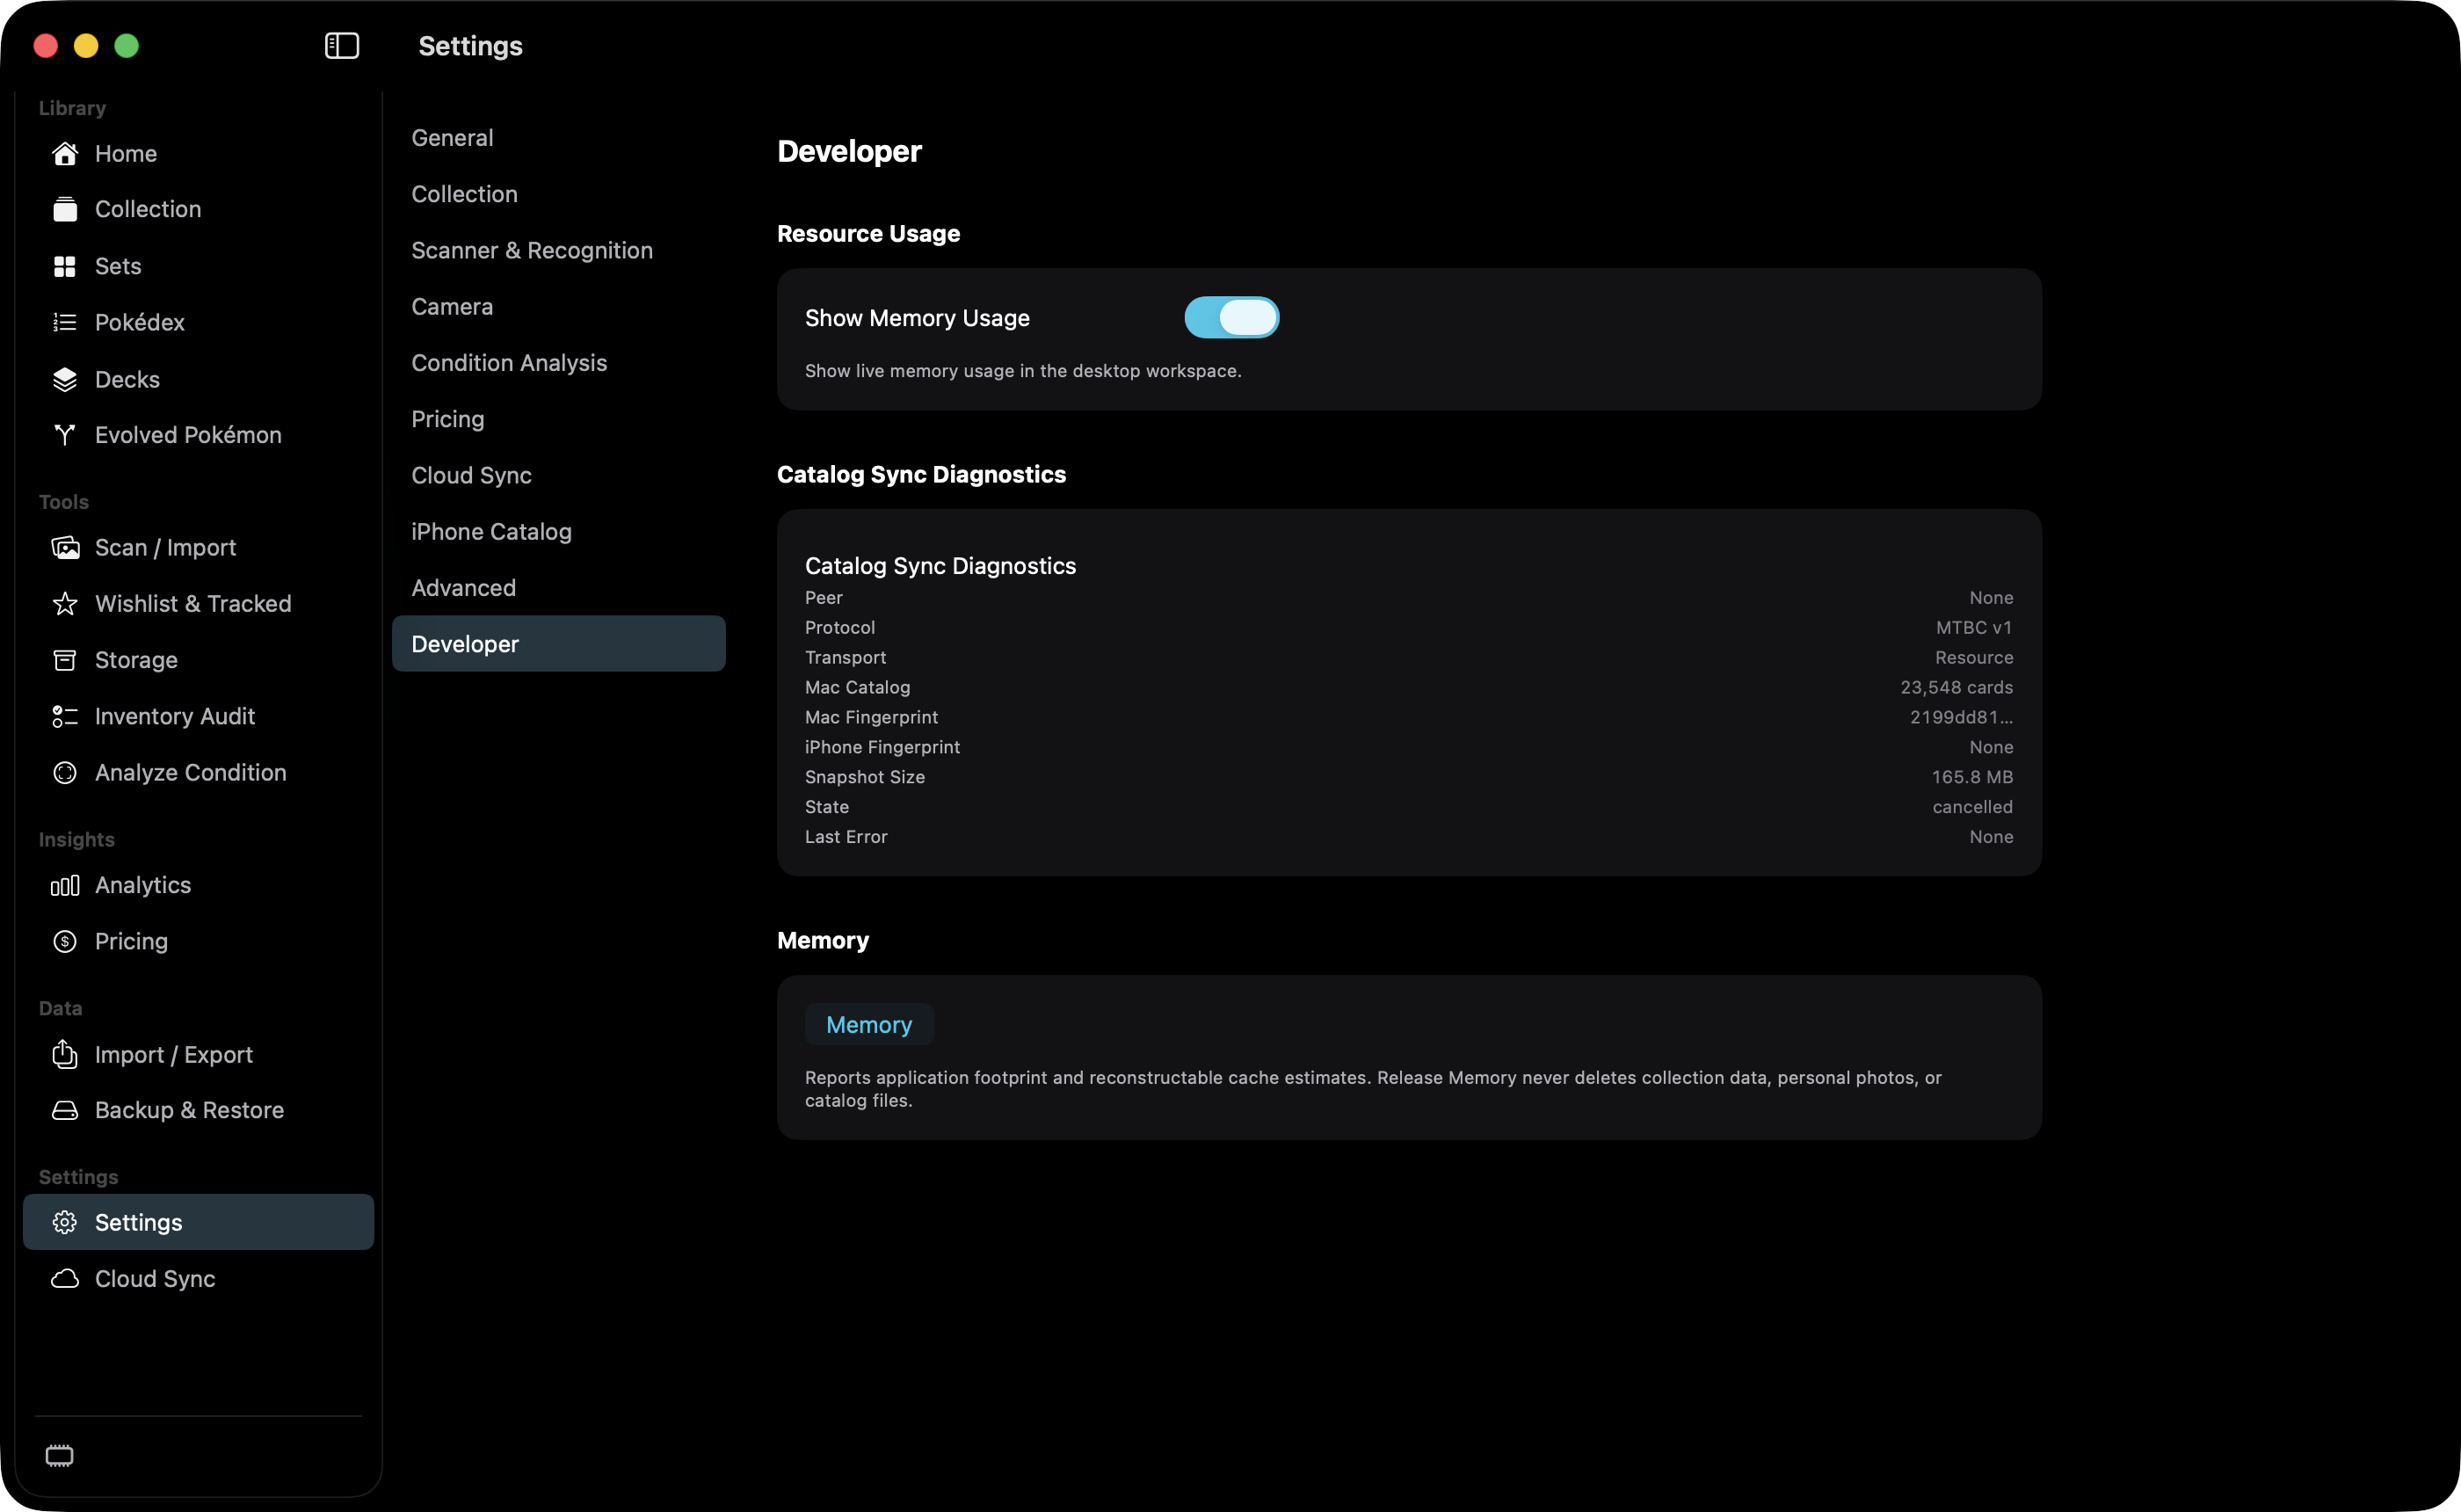The height and width of the screenshot is (1512, 2461).
Task: Select Advanced settings section
Action: [559, 588]
